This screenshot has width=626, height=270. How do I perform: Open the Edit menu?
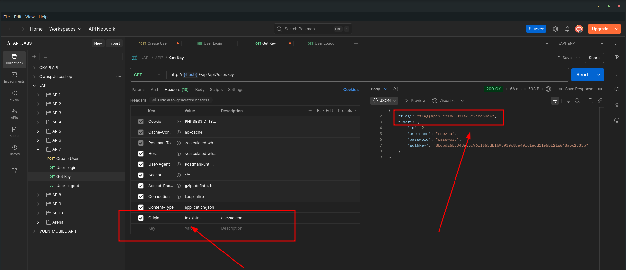tap(18, 17)
